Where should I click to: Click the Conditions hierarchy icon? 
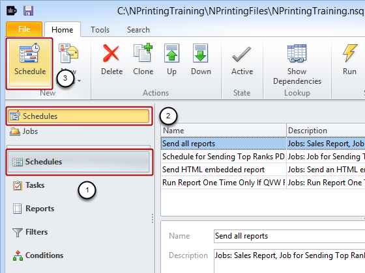[x=18, y=255]
